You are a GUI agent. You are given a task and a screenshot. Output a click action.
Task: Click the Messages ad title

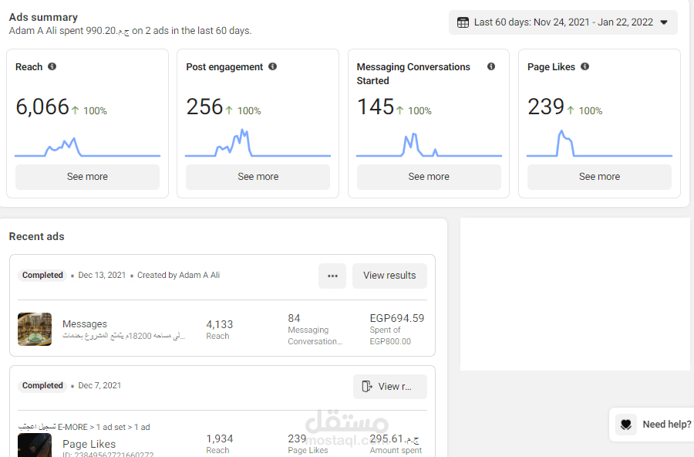tap(85, 324)
